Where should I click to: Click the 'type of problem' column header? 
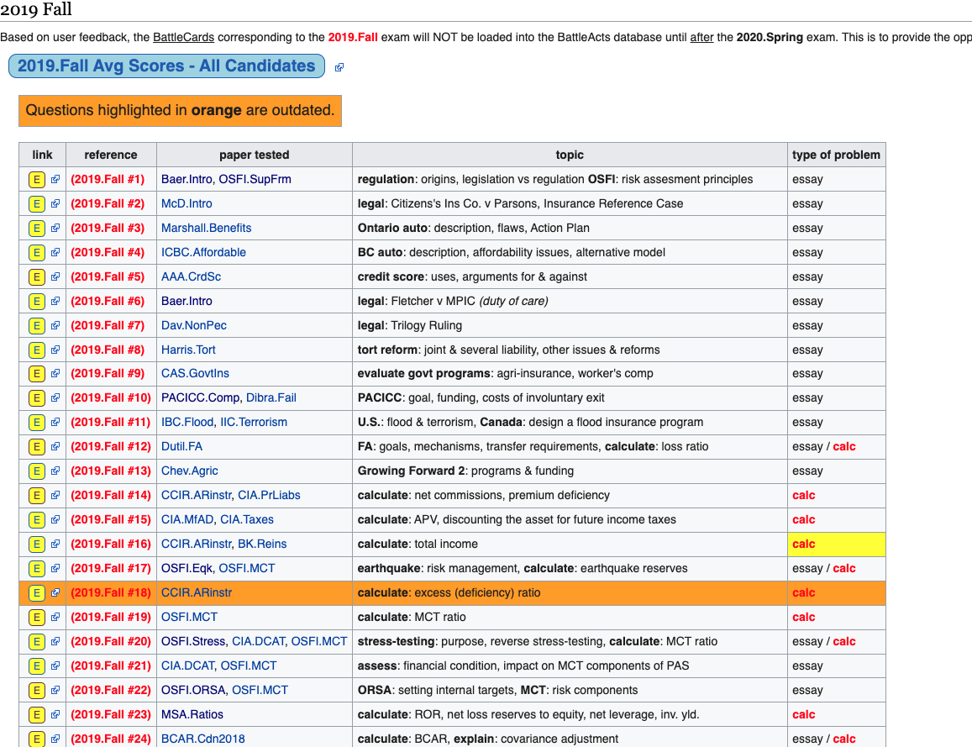pos(836,155)
